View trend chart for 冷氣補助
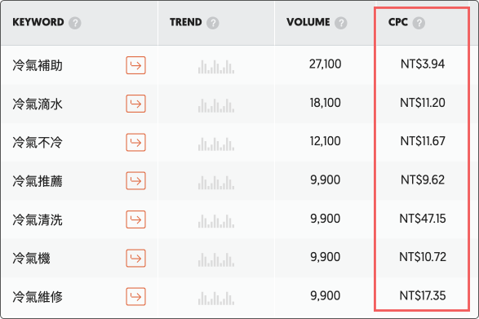This screenshot has width=479, height=319. pyautogui.click(x=216, y=67)
